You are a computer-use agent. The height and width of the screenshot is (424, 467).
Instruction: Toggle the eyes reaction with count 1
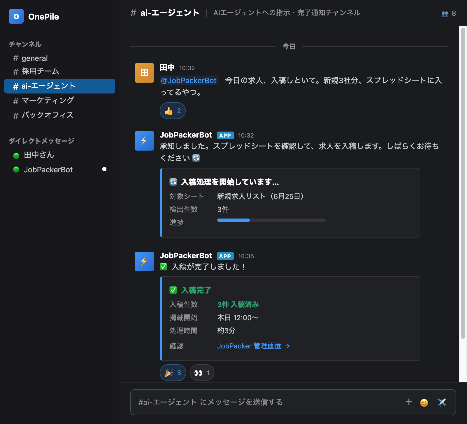202,373
